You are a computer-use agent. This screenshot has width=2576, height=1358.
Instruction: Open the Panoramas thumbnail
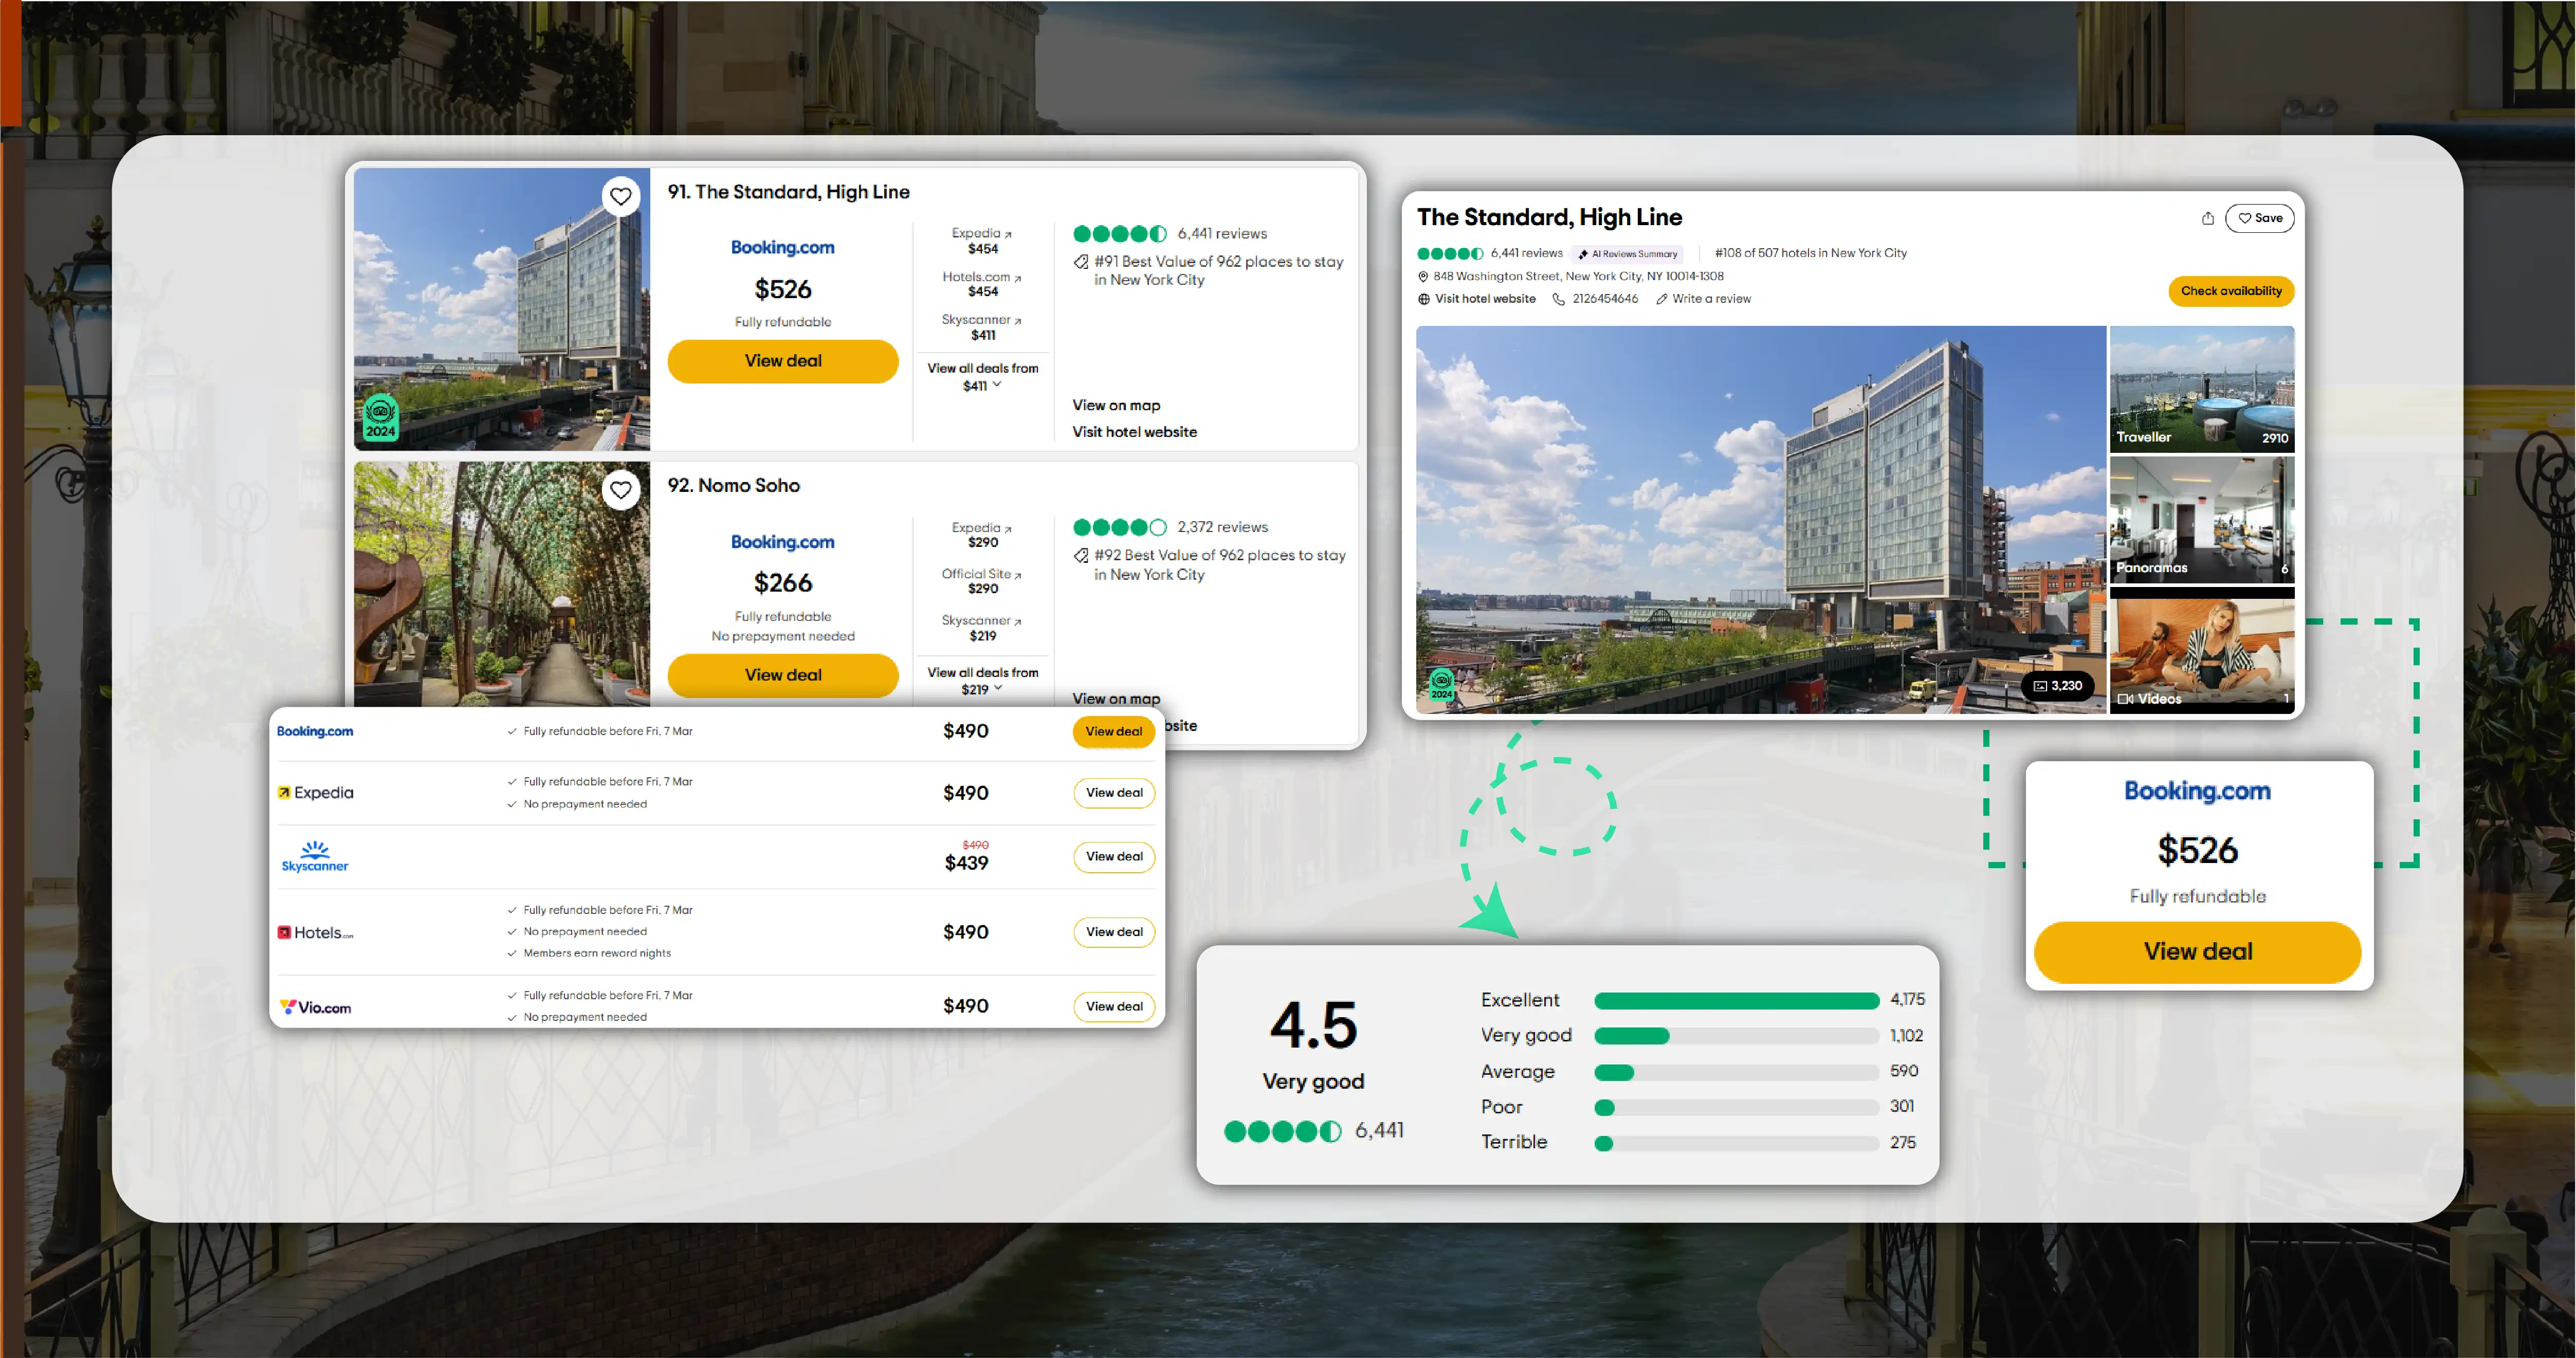(x=2202, y=520)
